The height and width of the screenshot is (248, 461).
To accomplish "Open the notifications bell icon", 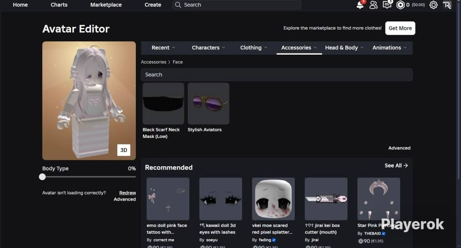I will 360,5.
